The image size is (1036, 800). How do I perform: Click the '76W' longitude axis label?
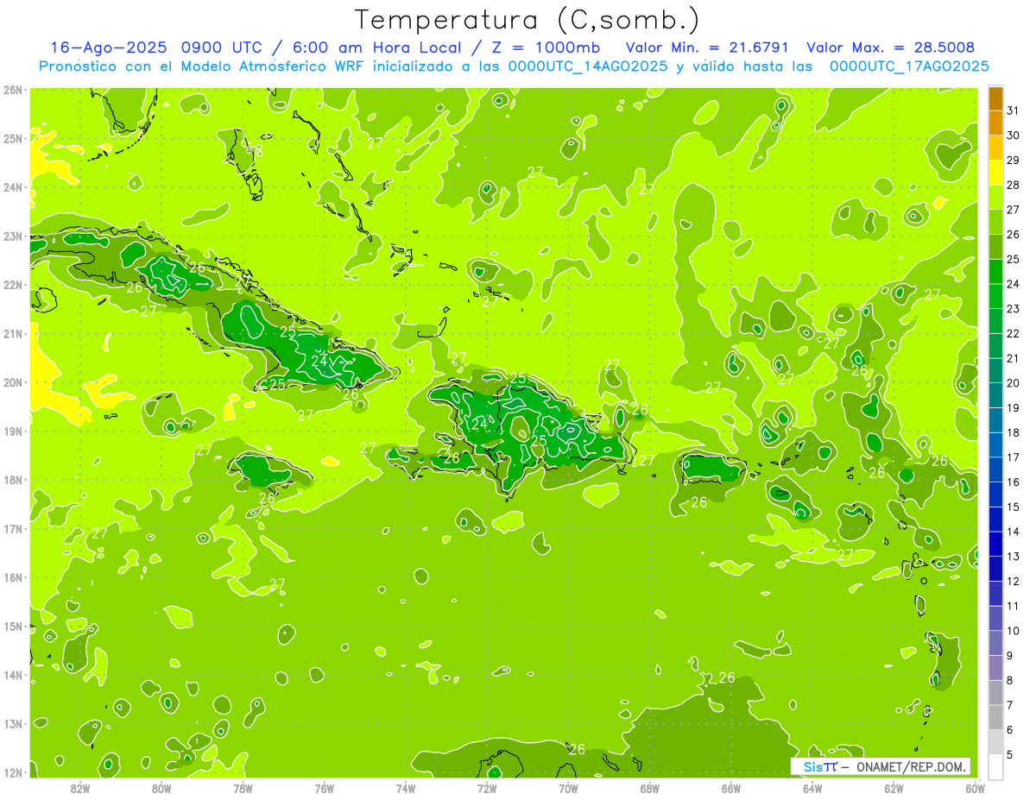click(x=325, y=788)
